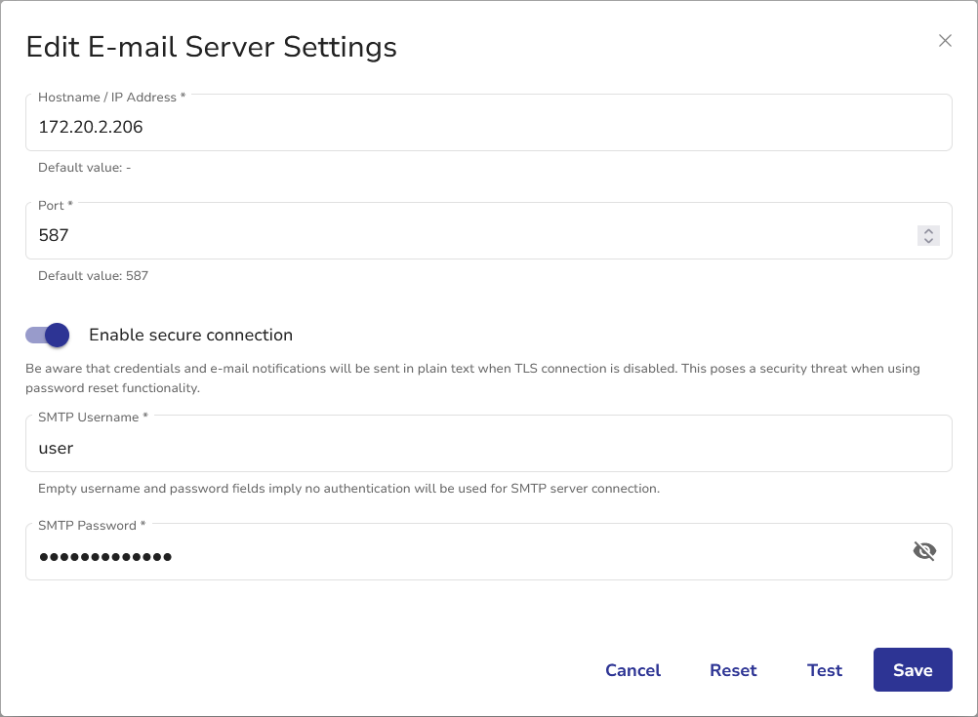
Task: Decrease the port number with down arrow
Action: (928, 241)
